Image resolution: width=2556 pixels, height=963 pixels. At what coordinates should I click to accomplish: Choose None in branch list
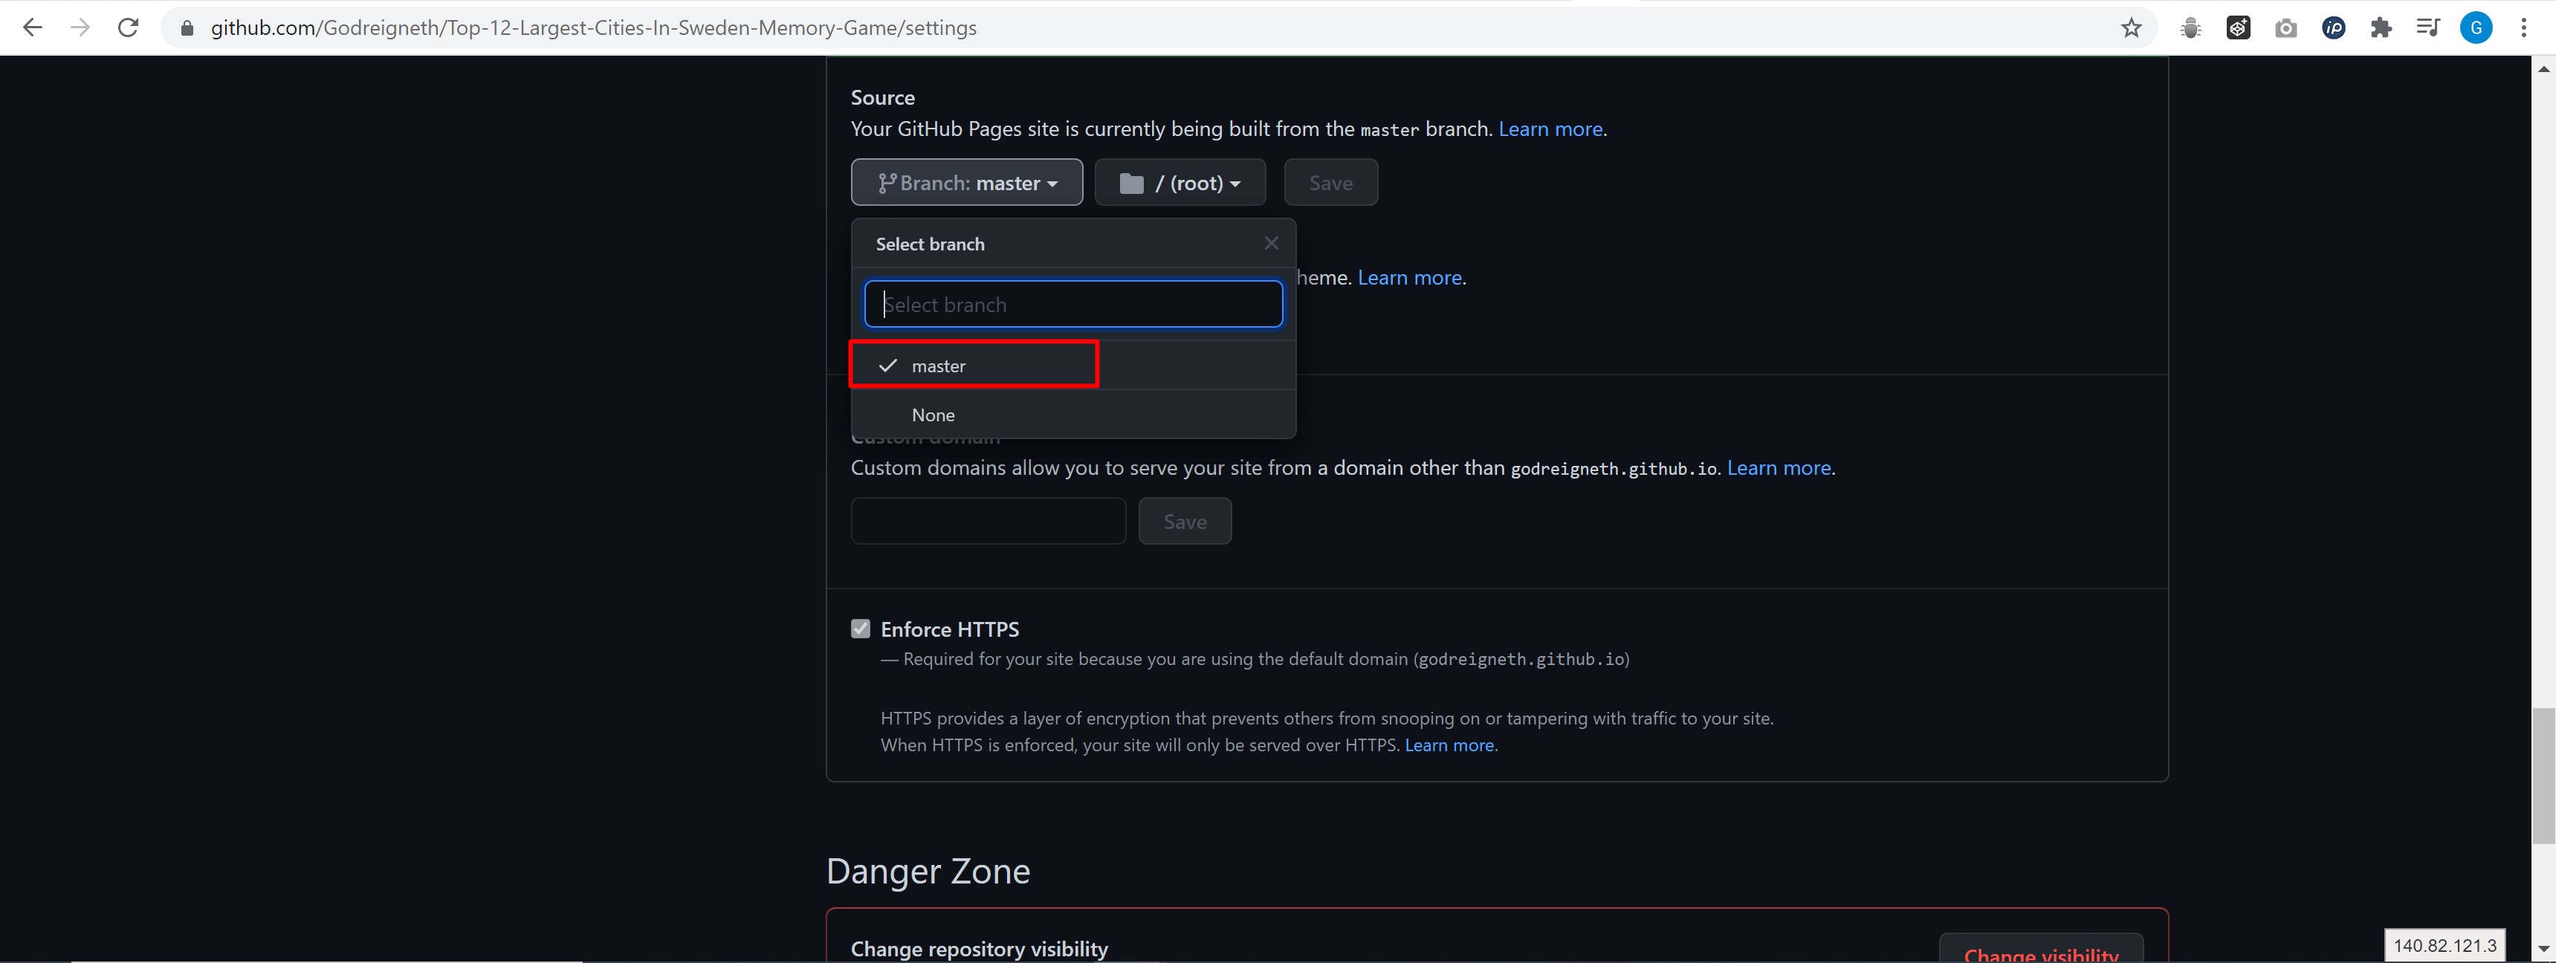933,415
